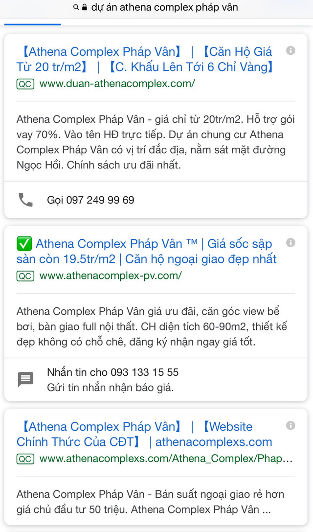Click the www.athenacomplex-pv.com URL
The image size is (313, 532).
point(110,276)
